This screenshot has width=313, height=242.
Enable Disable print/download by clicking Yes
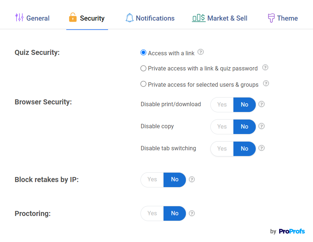point(222,104)
